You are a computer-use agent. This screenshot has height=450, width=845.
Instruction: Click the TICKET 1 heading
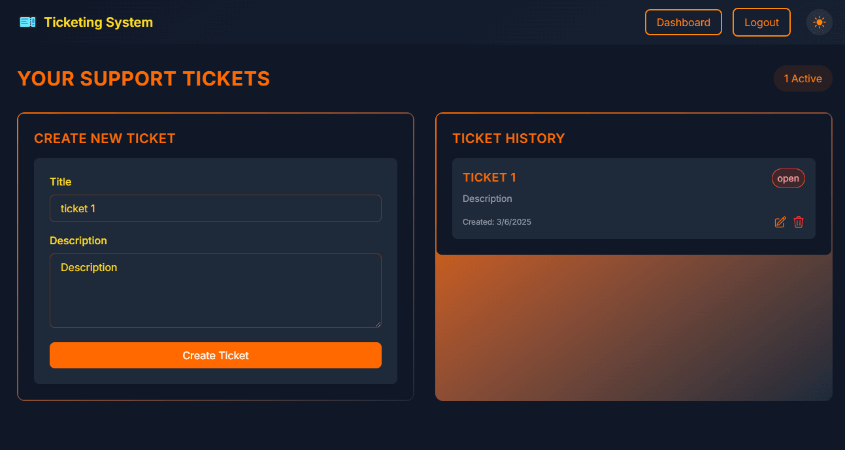(489, 177)
